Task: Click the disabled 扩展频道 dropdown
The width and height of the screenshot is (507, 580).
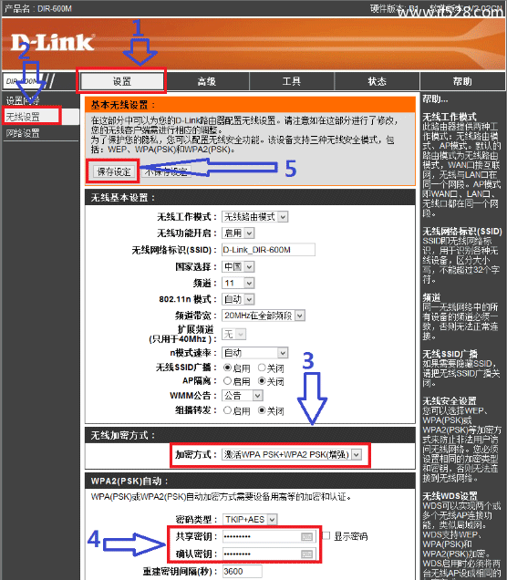Action: point(233,335)
